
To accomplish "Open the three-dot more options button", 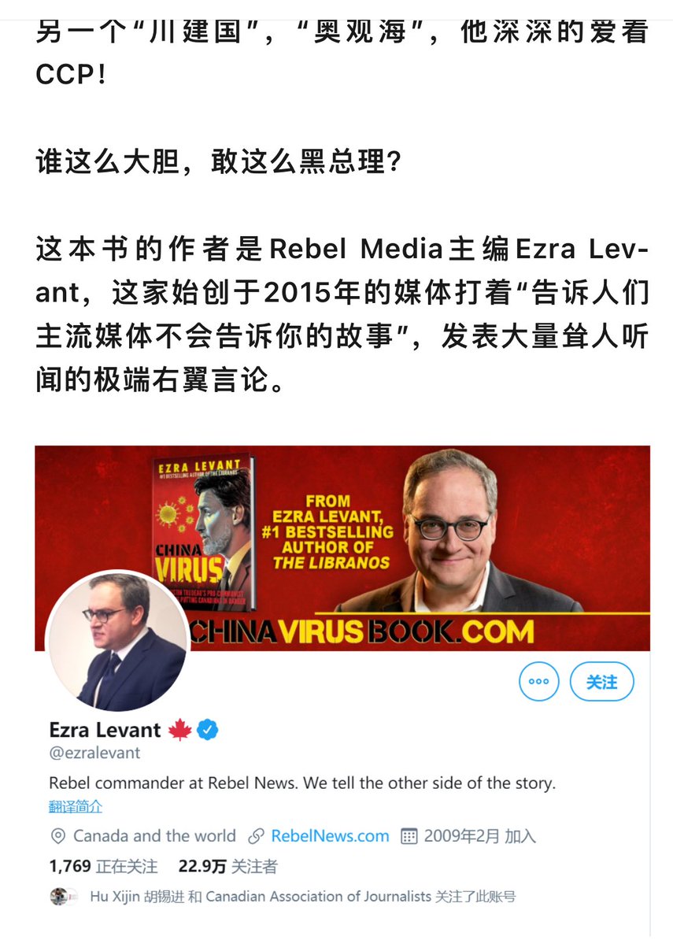I will click(538, 681).
